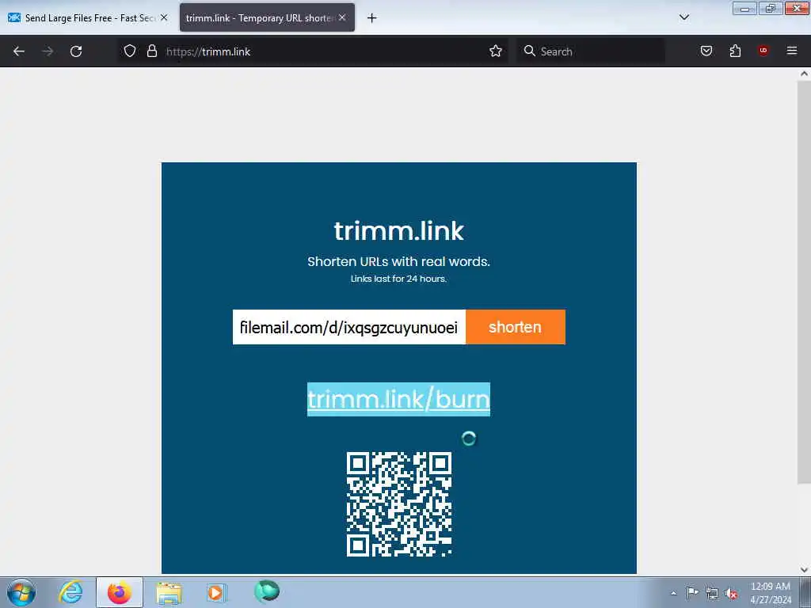Click the forward navigation arrow
The image size is (811, 608).
point(48,51)
